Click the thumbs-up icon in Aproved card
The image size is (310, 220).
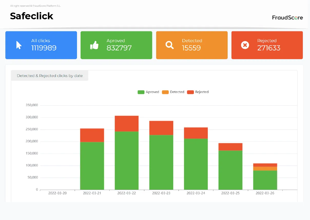coord(94,45)
